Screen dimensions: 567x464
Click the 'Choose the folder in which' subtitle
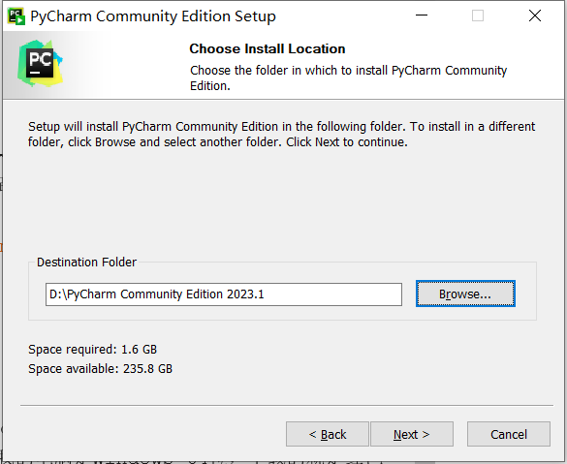348,77
